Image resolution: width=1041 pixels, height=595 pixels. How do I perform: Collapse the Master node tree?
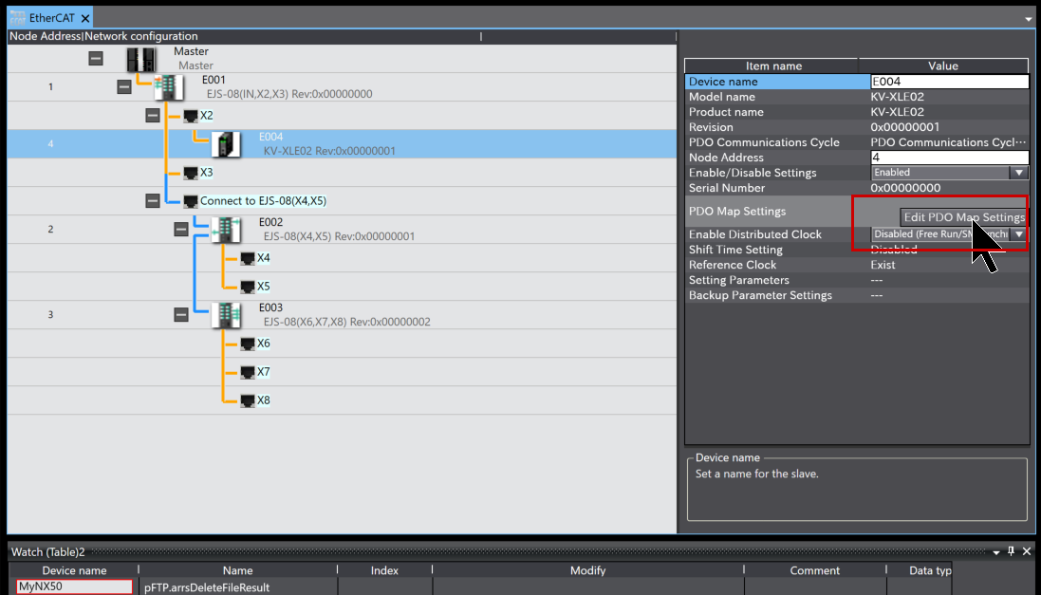96,59
